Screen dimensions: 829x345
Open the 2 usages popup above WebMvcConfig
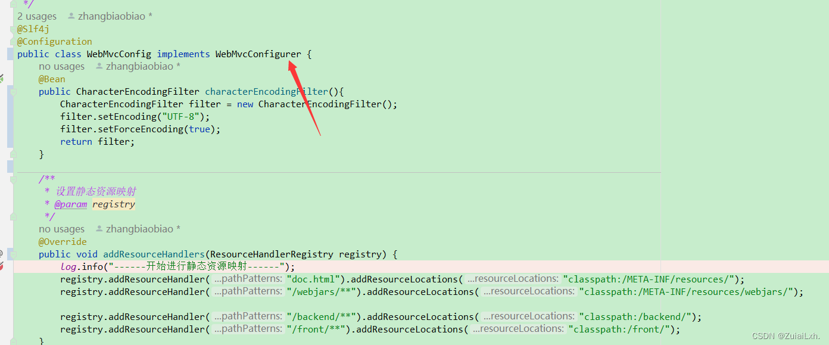point(37,15)
